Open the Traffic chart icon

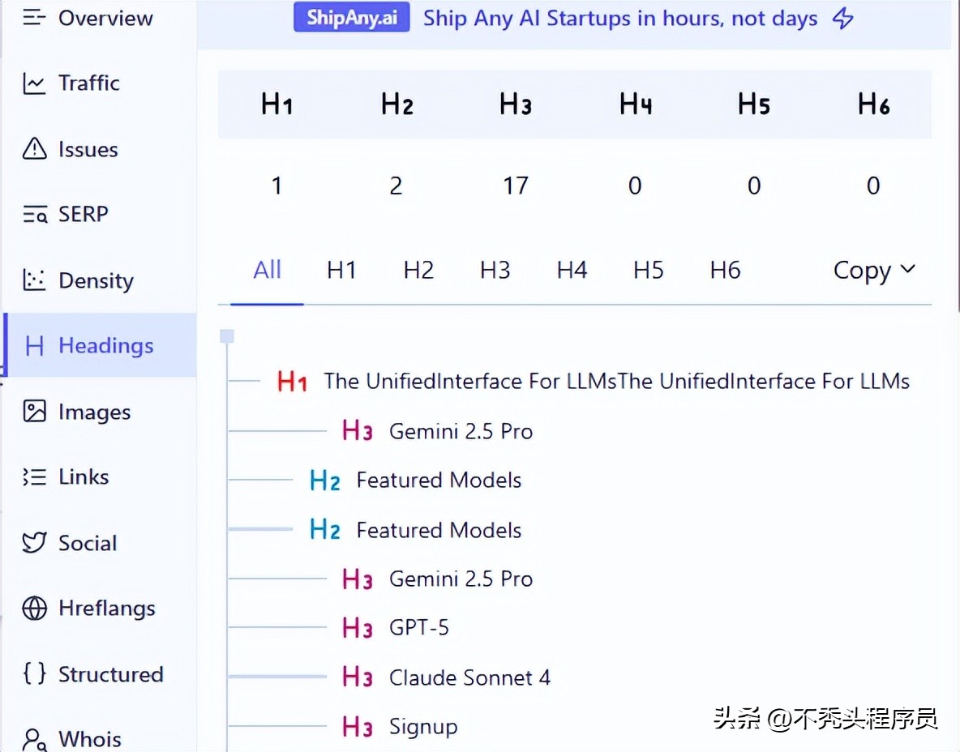coord(34,83)
